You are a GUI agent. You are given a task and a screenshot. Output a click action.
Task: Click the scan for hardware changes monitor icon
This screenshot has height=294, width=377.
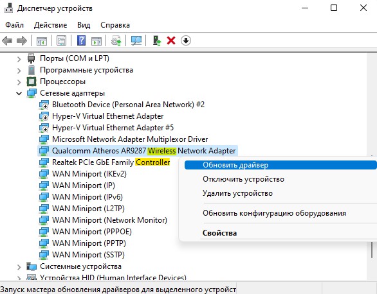coord(136,40)
